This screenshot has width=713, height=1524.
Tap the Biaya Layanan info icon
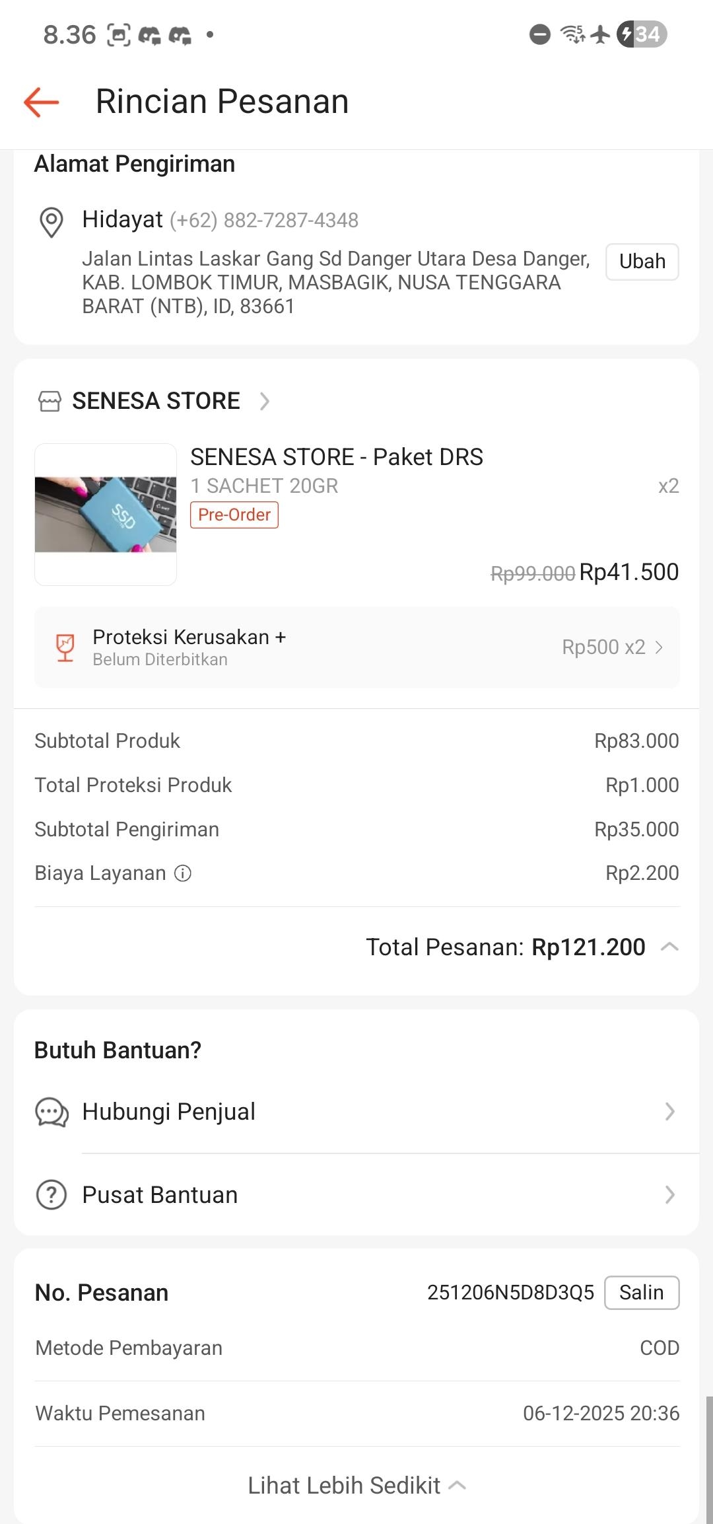click(x=183, y=873)
